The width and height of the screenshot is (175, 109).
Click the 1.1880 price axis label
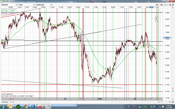167,13
